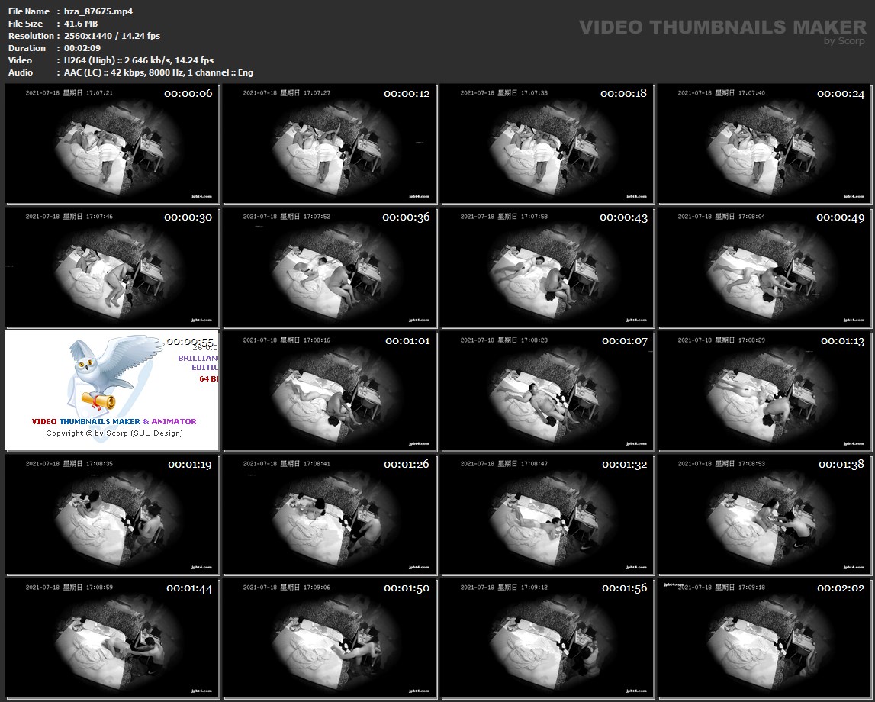Click the resolution value 2560x1440 / 14.24 fps
The image size is (875, 702).
tap(112, 36)
